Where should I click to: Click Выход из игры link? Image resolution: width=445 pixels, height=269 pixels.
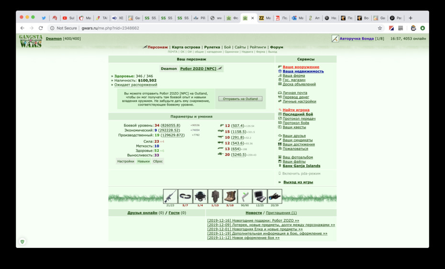point(298,182)
